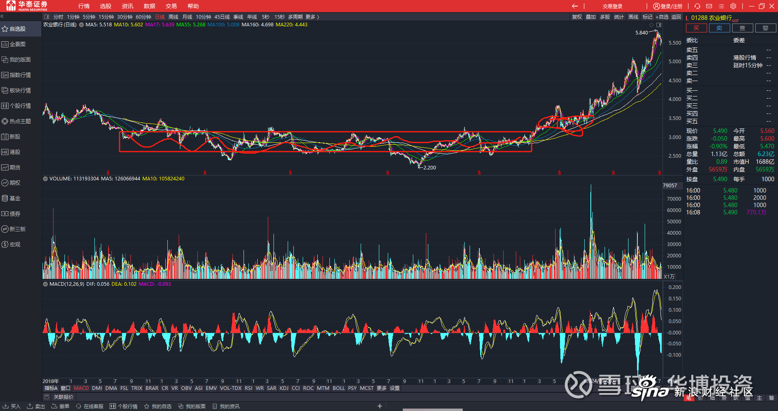
Task: Open 指数行情 sidebar entry
Action: tap(16, 75)
